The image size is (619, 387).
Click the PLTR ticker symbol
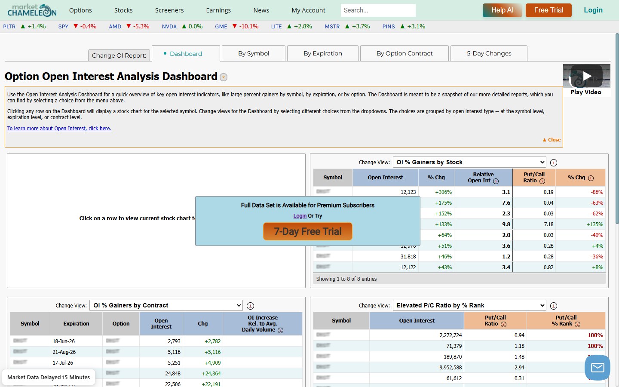pyautogui.click(x=9, y=26)
